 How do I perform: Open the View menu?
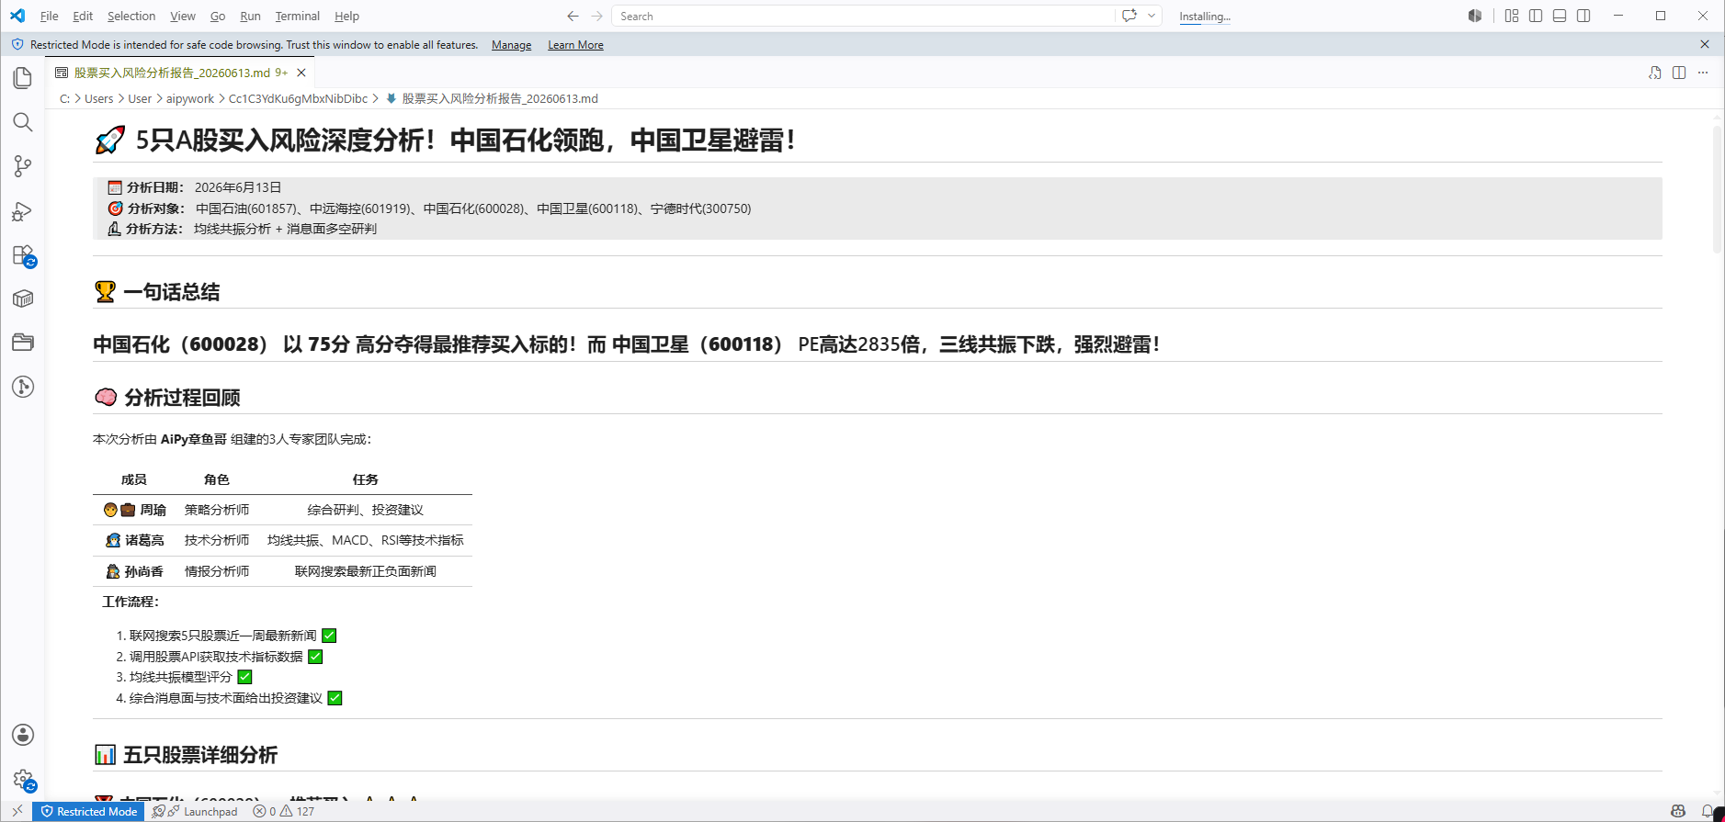(x=183, y=16)
